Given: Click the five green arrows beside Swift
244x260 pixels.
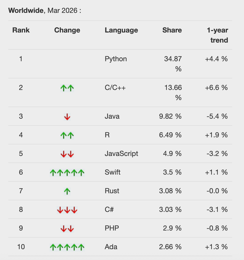Looking at the screenshot, I should click(67, 172).
